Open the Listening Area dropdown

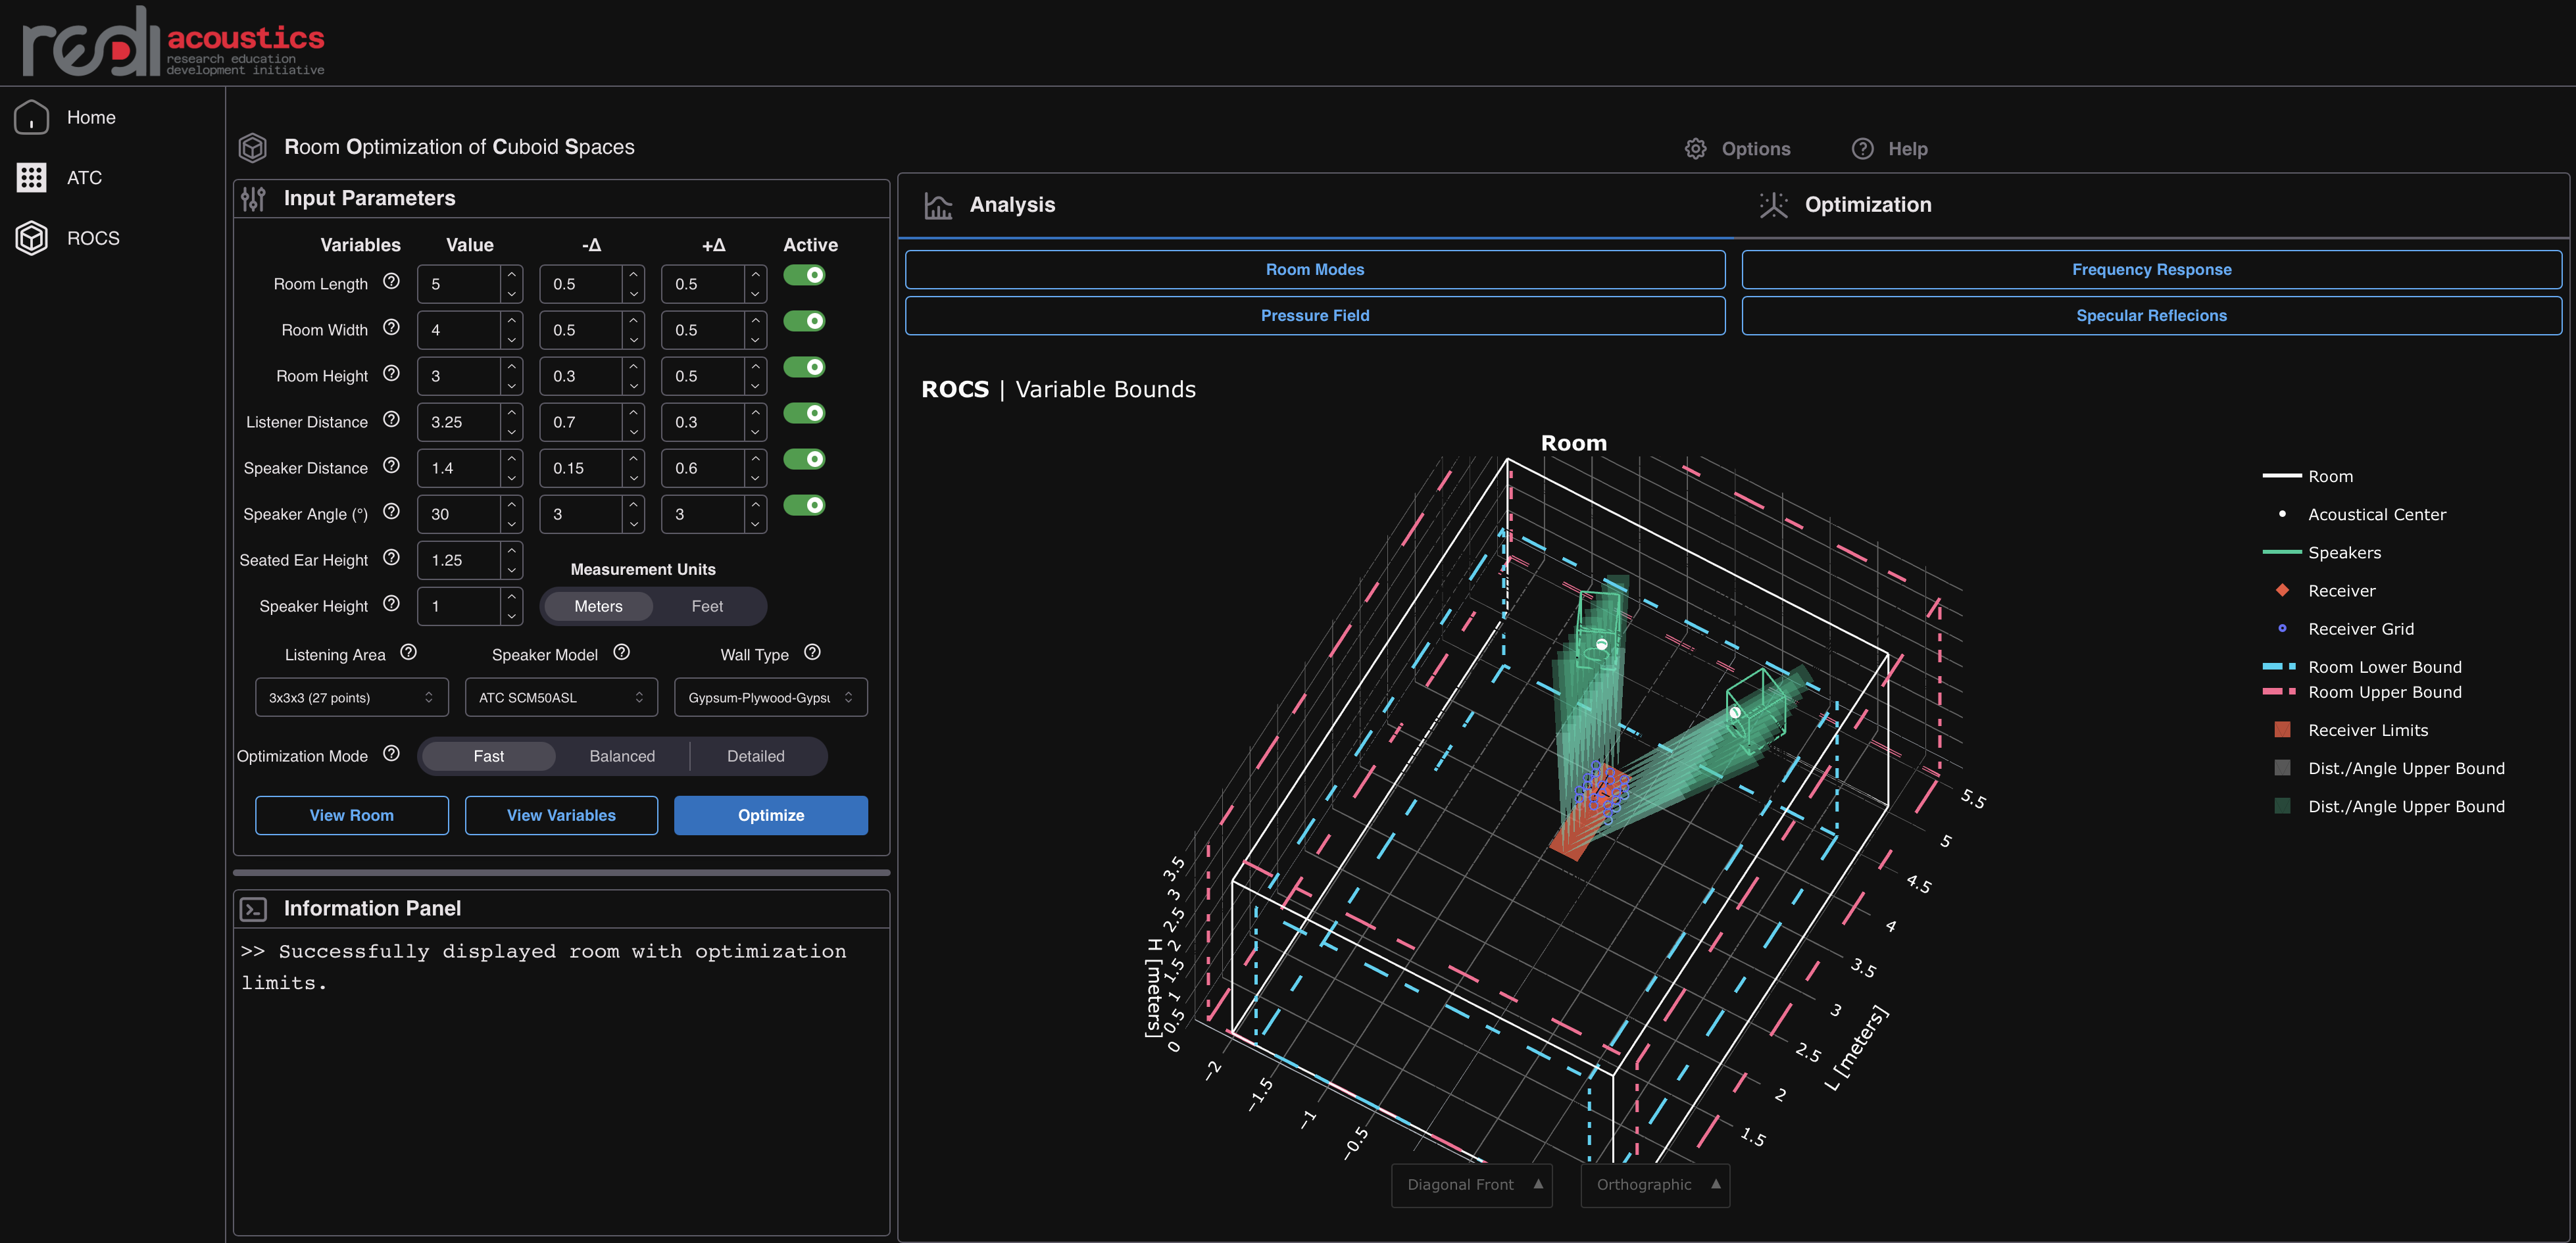pos(351,698)
